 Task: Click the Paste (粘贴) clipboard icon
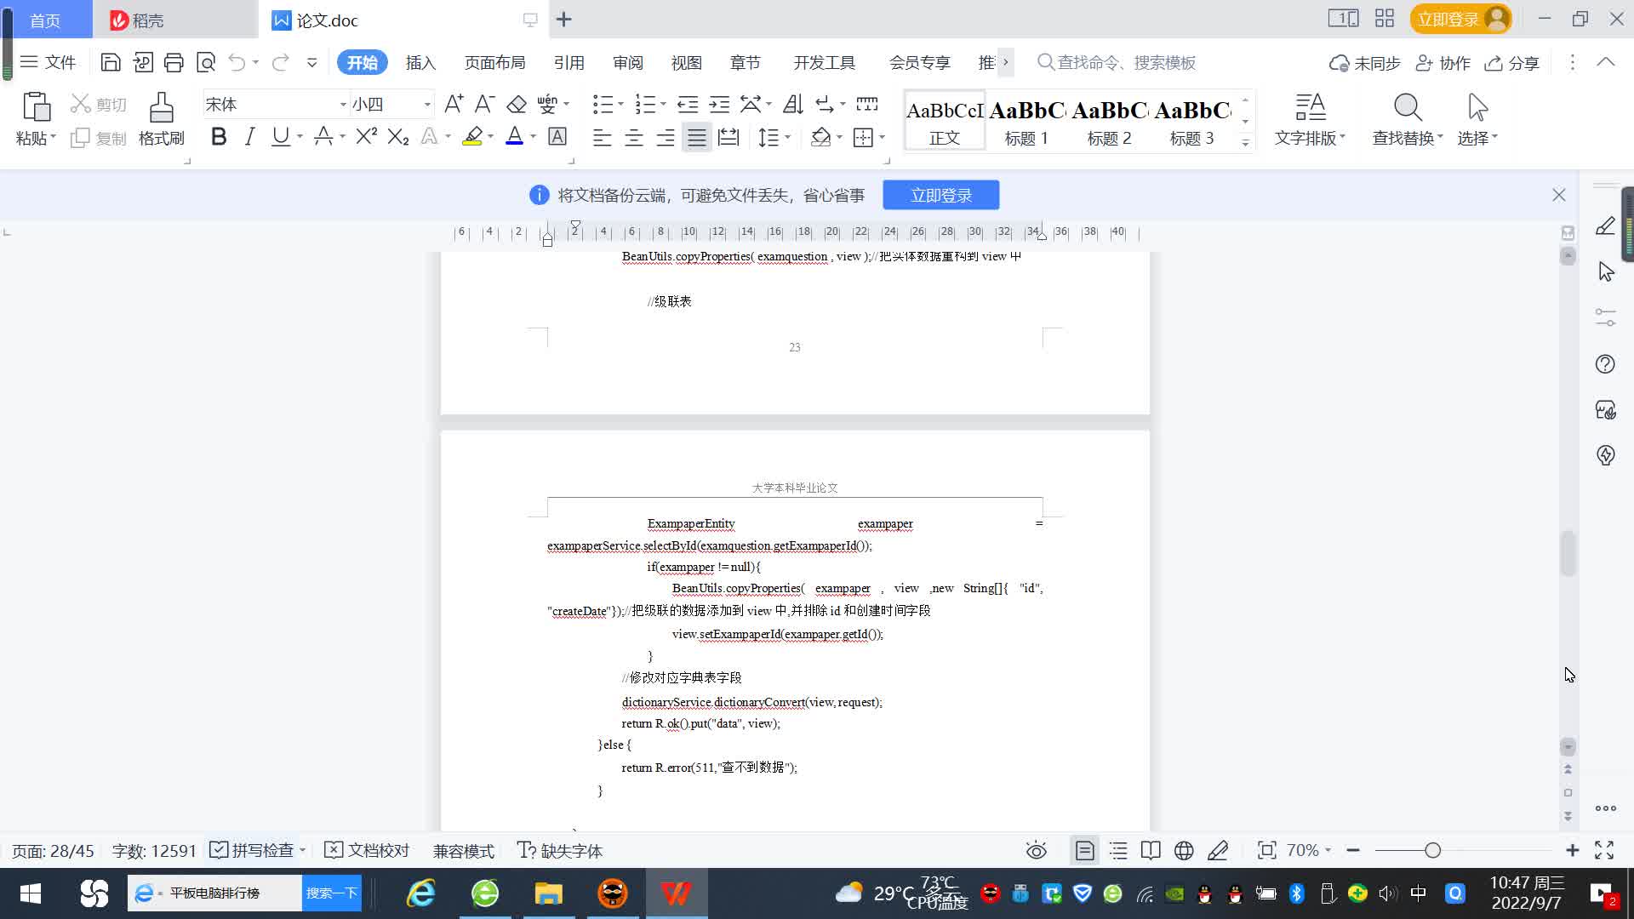[x=36, y=108]
